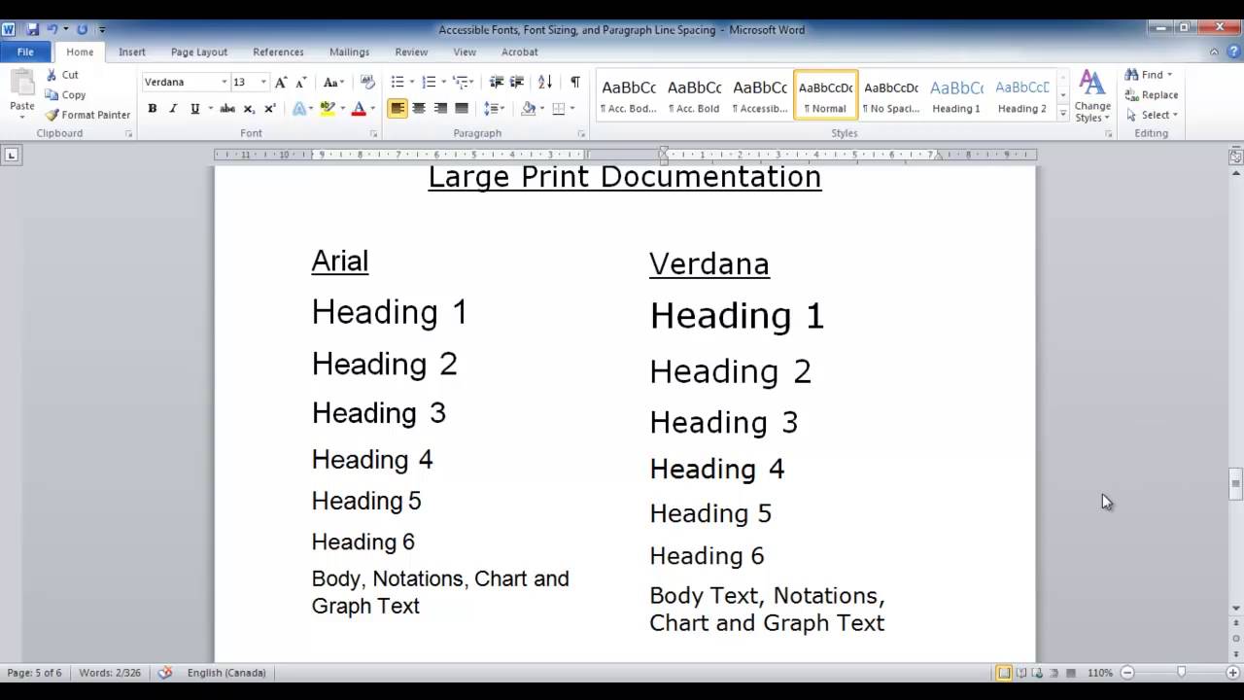Click the Page: 5 of 6 status

34,673
